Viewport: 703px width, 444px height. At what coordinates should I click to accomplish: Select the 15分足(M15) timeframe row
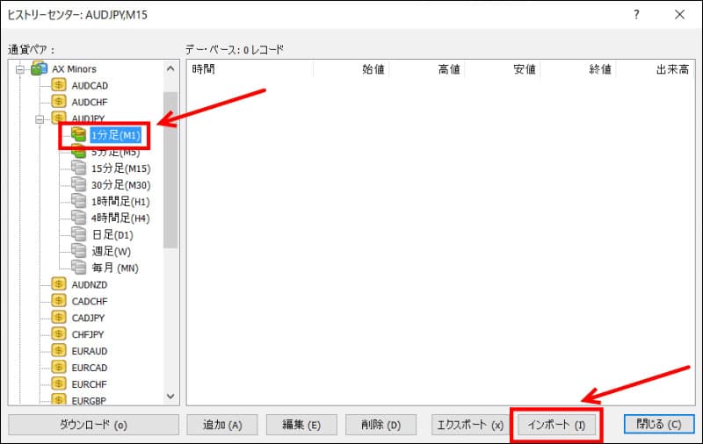tap(121, 168)
